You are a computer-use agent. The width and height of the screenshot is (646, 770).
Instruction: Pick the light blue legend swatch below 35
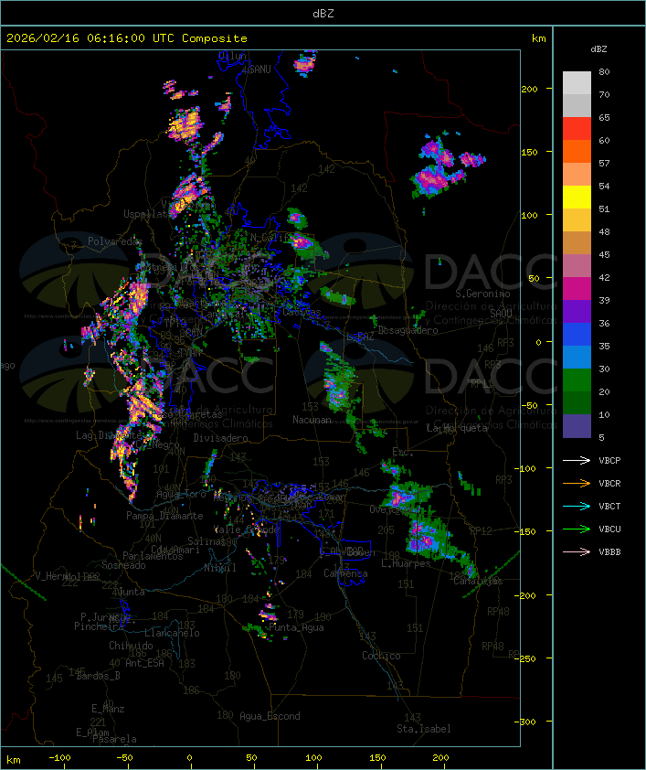(x=577, y=357)
